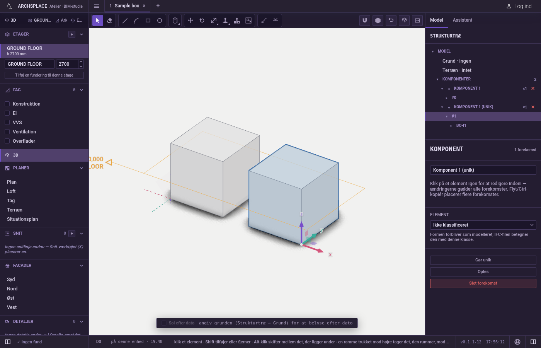Click the Opløs button

(483, 272)
